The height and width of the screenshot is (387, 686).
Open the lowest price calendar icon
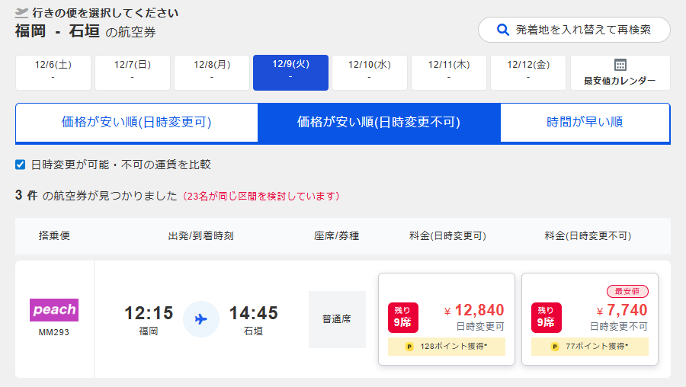tap(620, 65)
